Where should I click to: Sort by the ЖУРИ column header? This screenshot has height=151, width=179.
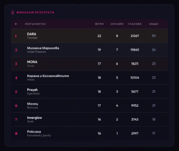99,24
